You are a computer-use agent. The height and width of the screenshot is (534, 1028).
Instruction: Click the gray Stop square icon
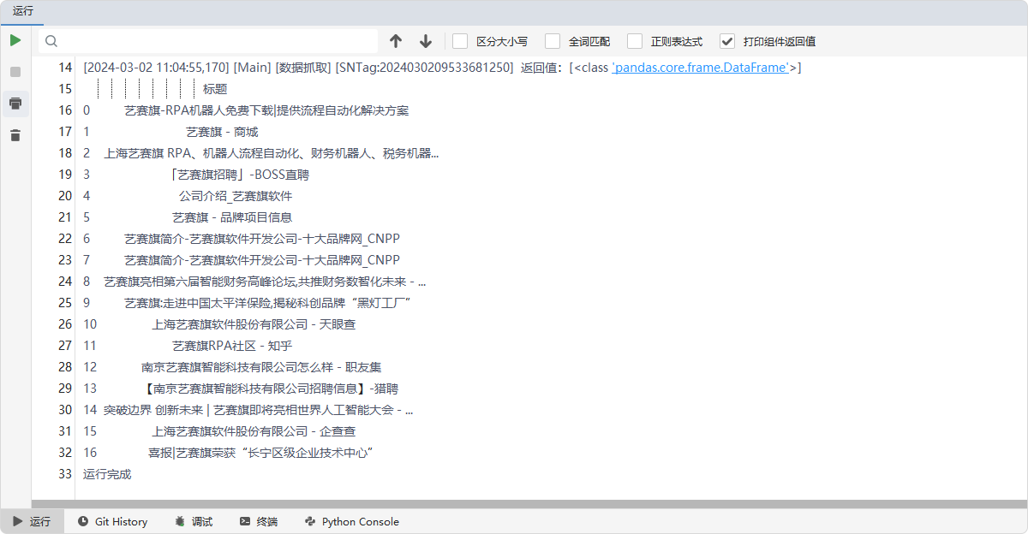point(15,72)
